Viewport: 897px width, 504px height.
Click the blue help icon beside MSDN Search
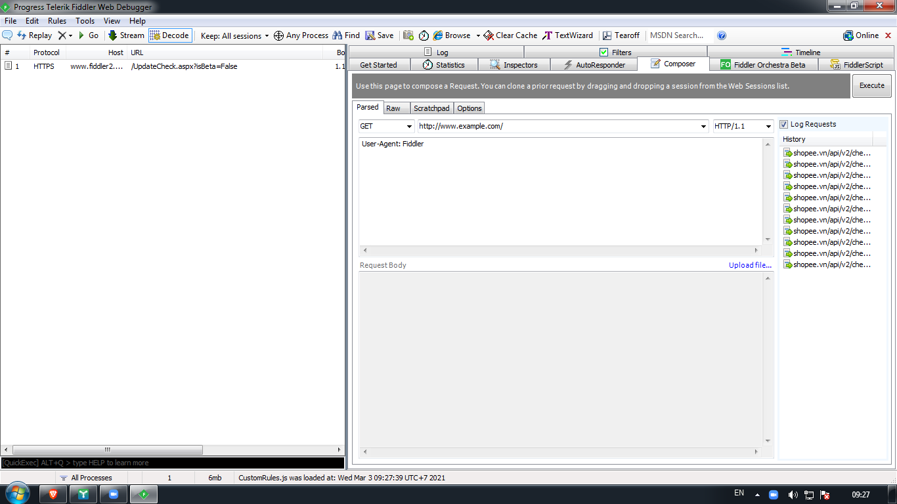[x=722, y=35]
